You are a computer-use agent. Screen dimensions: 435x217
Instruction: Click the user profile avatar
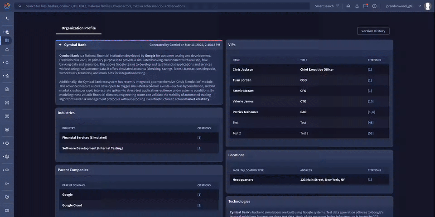coord(427,6)
